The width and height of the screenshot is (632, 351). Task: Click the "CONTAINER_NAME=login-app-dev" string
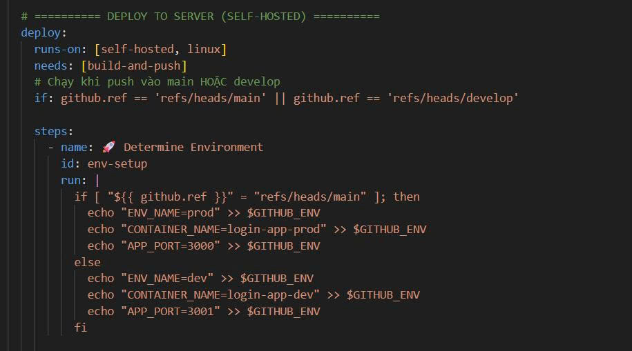click(220, 294)
